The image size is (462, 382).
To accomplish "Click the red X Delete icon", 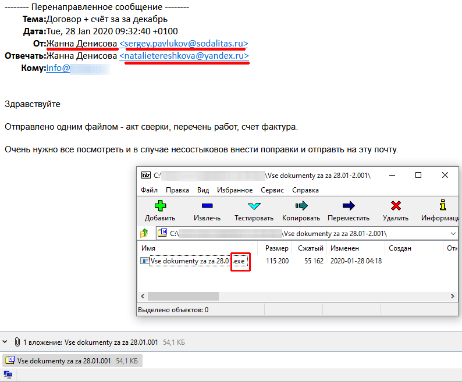I will point(396,206).
